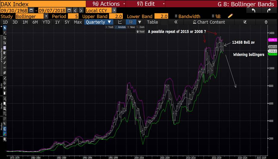Select the fill color square Style tool
Image resolution: width=278 pixels, height=159 pixels.
5,104
